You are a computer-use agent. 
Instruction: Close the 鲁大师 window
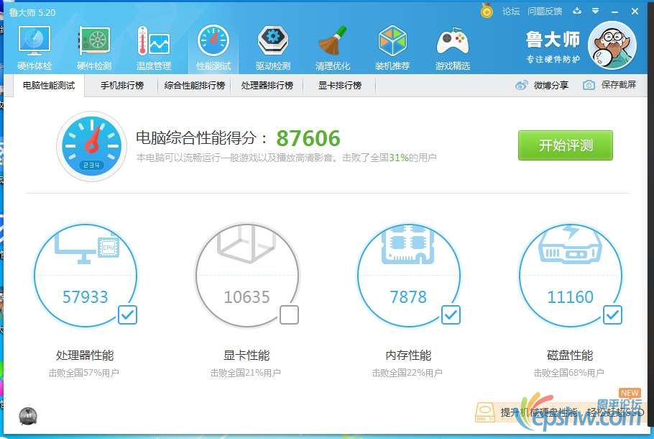click(635, 12)
